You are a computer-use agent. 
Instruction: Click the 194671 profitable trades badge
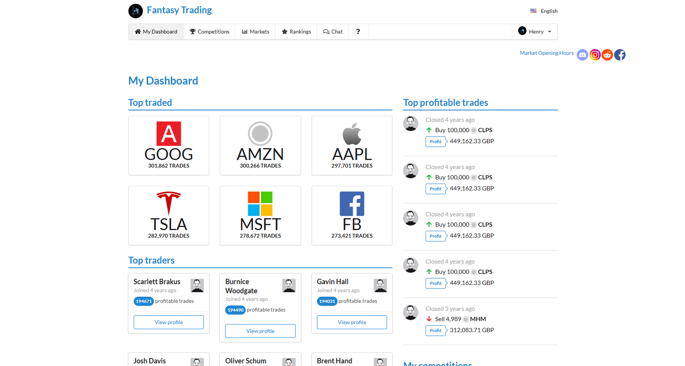[x=143, y=301]
